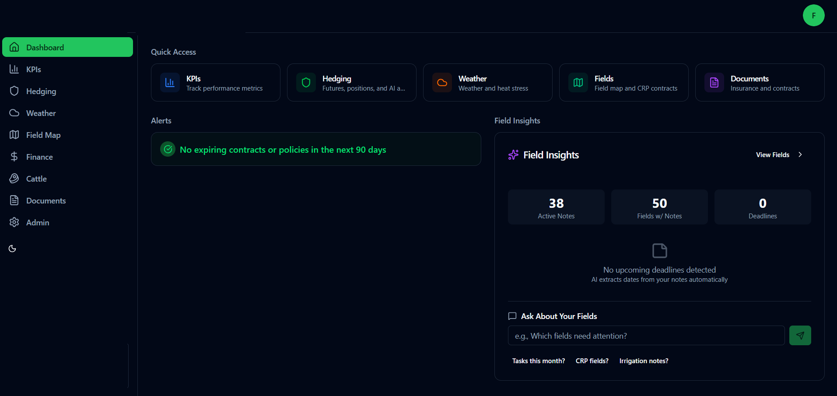Open the KPIs Track performance metrics card
Screen dimensions: 837x396
[x=216, y=82]
